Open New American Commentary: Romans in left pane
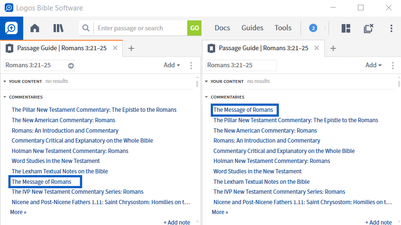This screenshot has width=401, height=225. tap(64, 120)
